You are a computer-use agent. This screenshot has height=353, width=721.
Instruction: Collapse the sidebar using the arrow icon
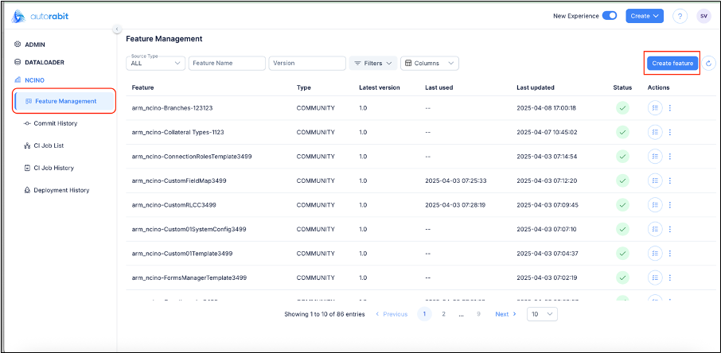pyautogui.click(x=117, y=29)
